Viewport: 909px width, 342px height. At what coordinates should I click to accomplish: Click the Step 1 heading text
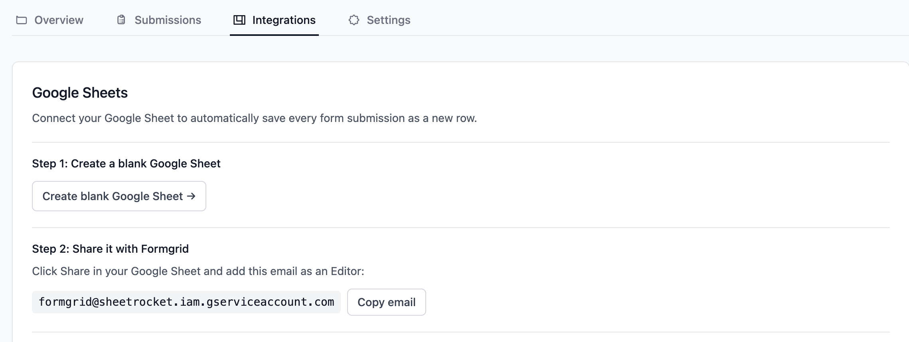pyautogui.click(x=126, y=164)
